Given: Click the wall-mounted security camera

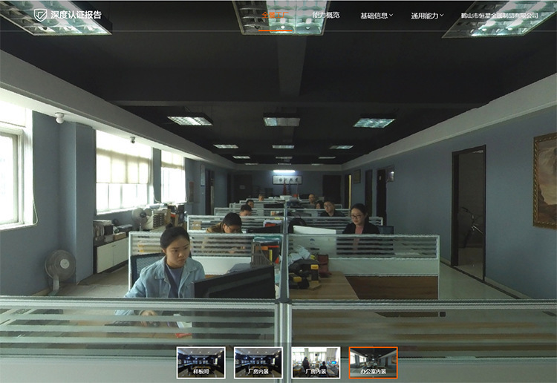Looking at the screenshot, I should point(59,117).
